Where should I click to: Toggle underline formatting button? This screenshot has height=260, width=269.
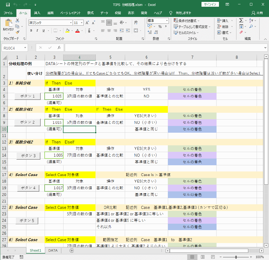click(x=44, y=30)
